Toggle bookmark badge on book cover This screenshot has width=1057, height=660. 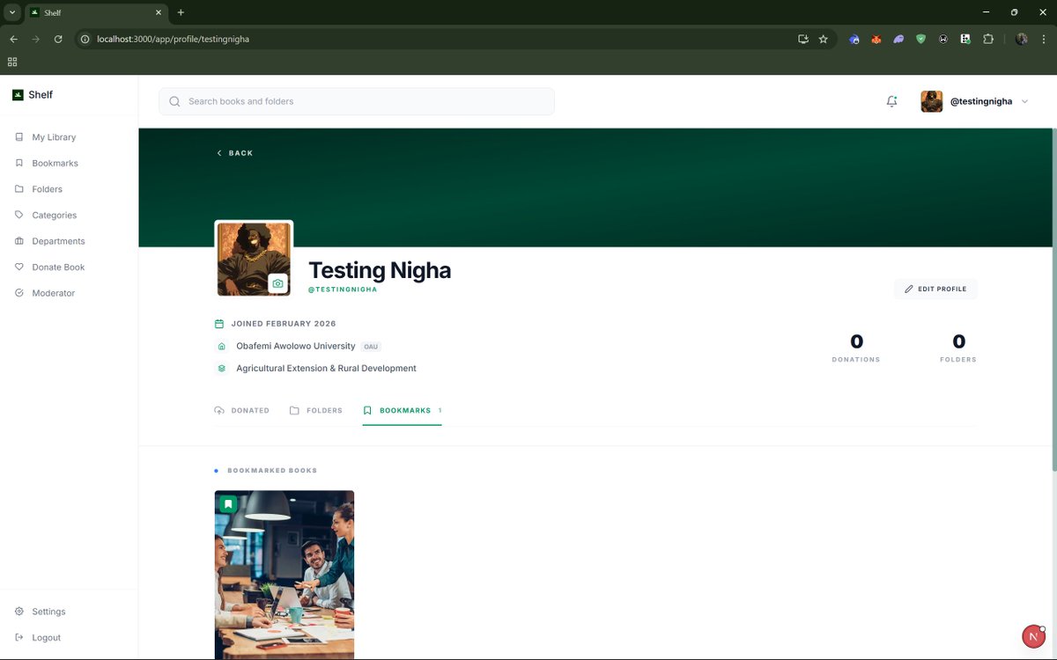(x=228, y=504)
